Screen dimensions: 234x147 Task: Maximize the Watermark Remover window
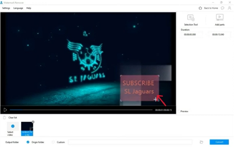pyautogui.click(x=221, y=3)
